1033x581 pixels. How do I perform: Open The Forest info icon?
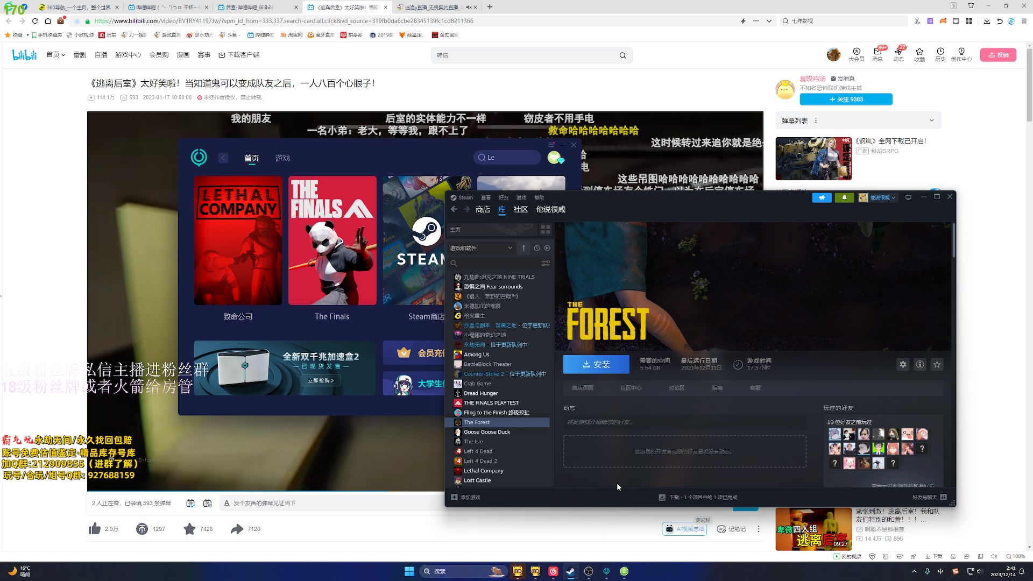tap(920, 364)
